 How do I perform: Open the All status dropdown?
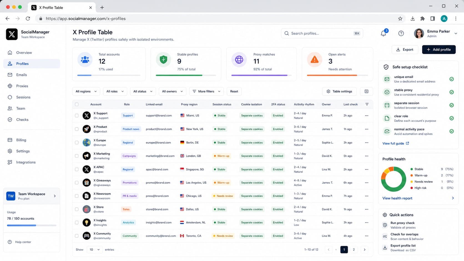[143, 92]
